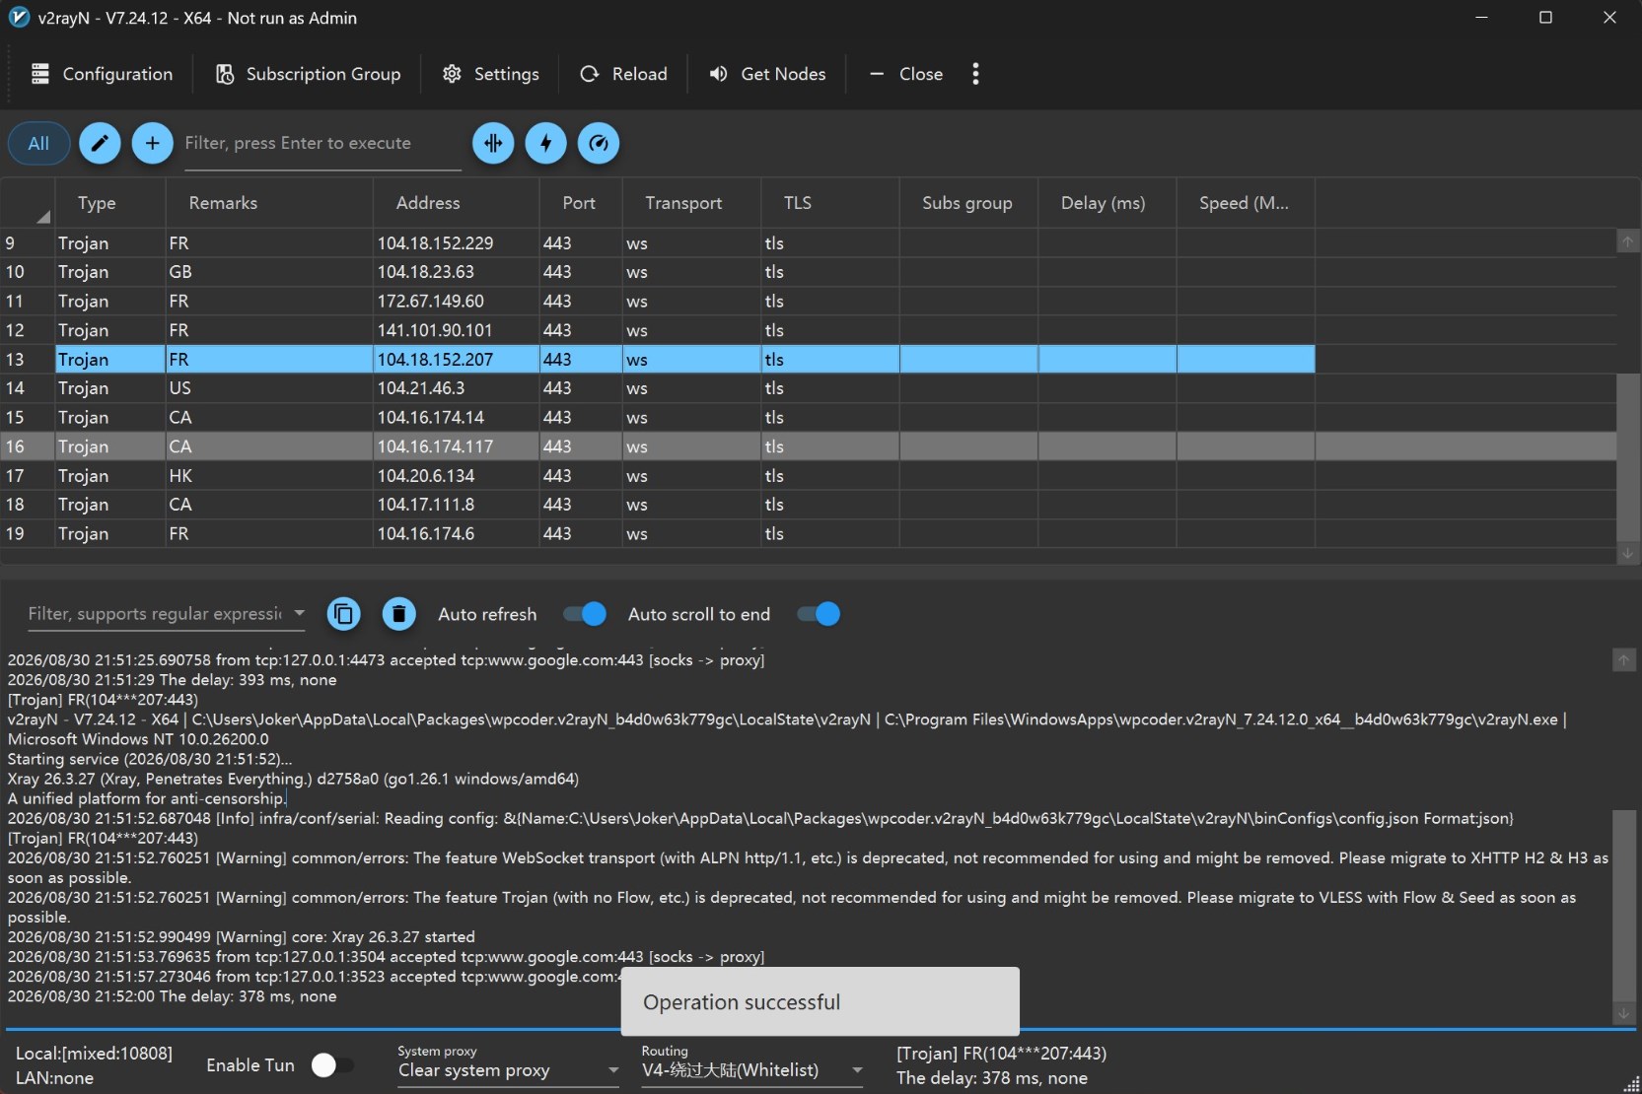Click the Subs group column header

[x=967, y=203]
